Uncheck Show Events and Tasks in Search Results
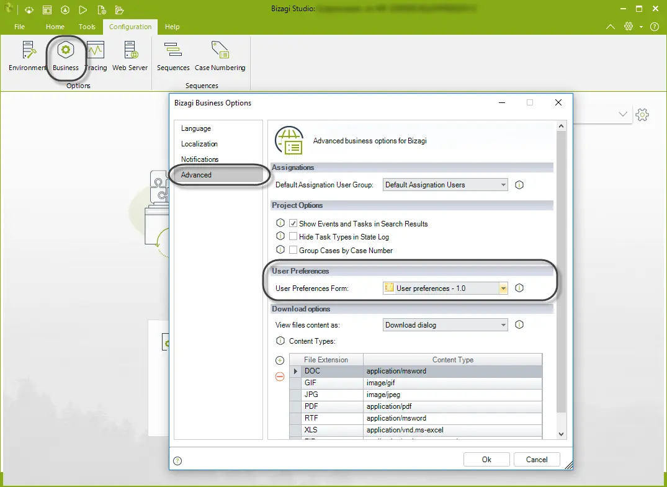The image size is (667, 487). [293, 223]
